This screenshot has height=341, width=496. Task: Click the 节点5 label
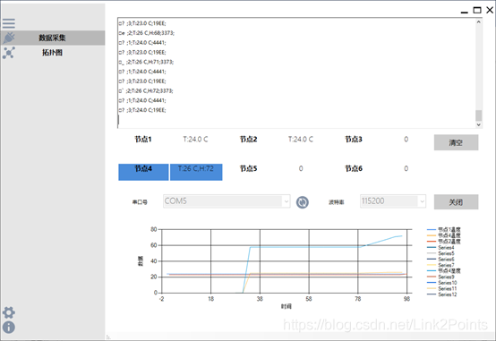pos(248,168)
